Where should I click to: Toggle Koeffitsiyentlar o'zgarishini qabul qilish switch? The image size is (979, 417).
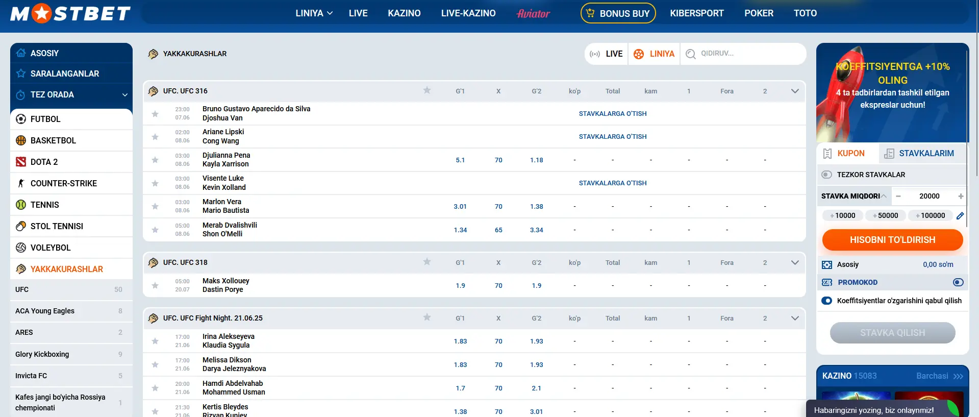[x=827, y=301]
